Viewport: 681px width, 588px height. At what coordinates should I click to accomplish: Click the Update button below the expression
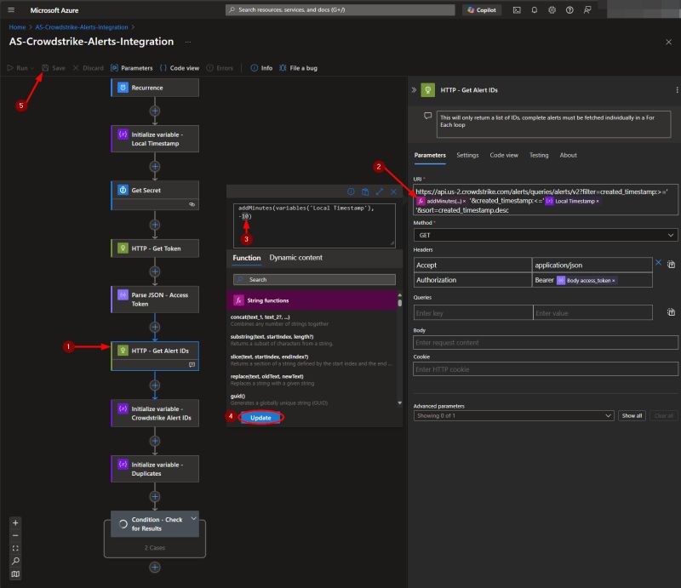(260, 418)
